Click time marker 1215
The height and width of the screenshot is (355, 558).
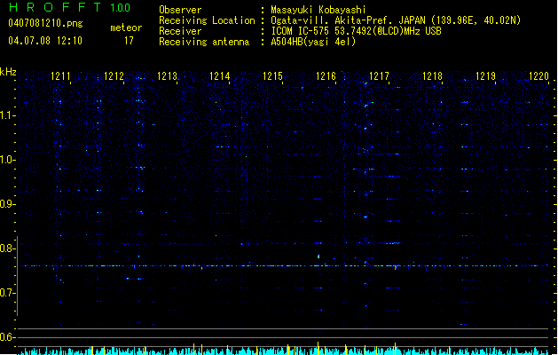pyautogui.click(x=273, y=76)
